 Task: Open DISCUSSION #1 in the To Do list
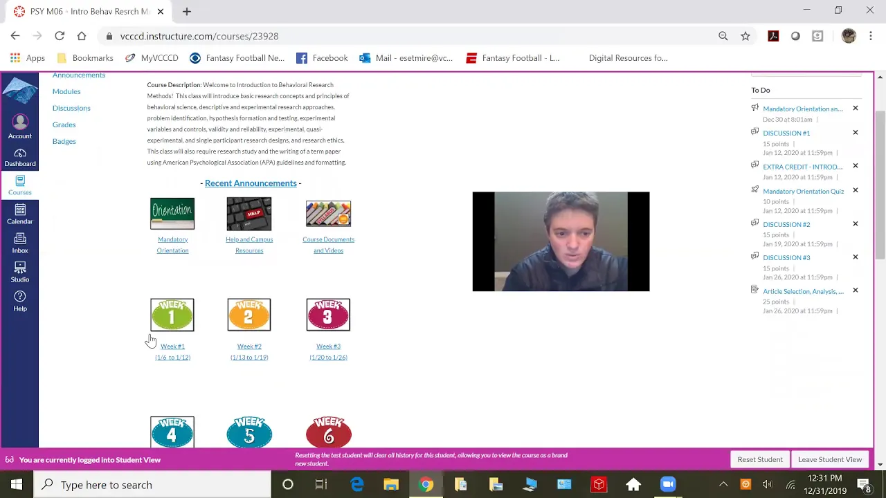(x=786, y=133)
